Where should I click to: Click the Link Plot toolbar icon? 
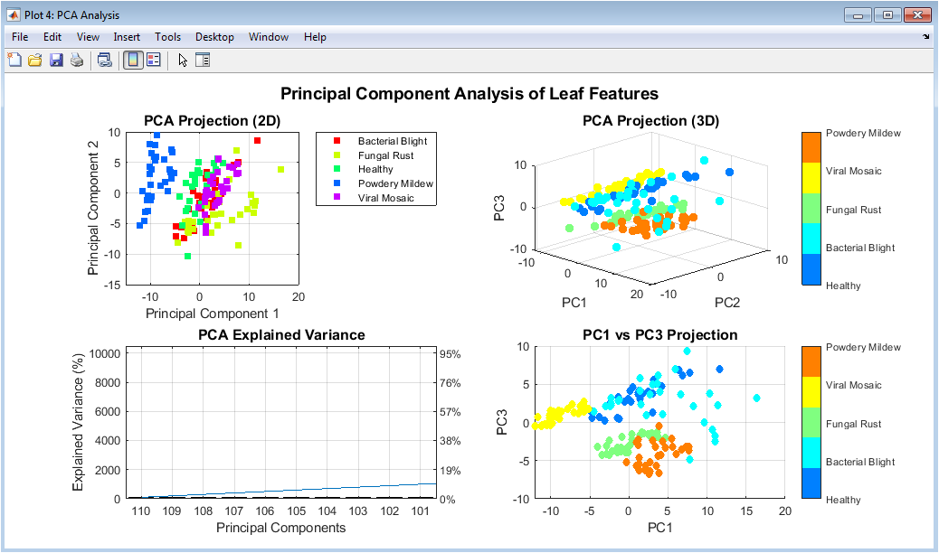coord(105,61)
